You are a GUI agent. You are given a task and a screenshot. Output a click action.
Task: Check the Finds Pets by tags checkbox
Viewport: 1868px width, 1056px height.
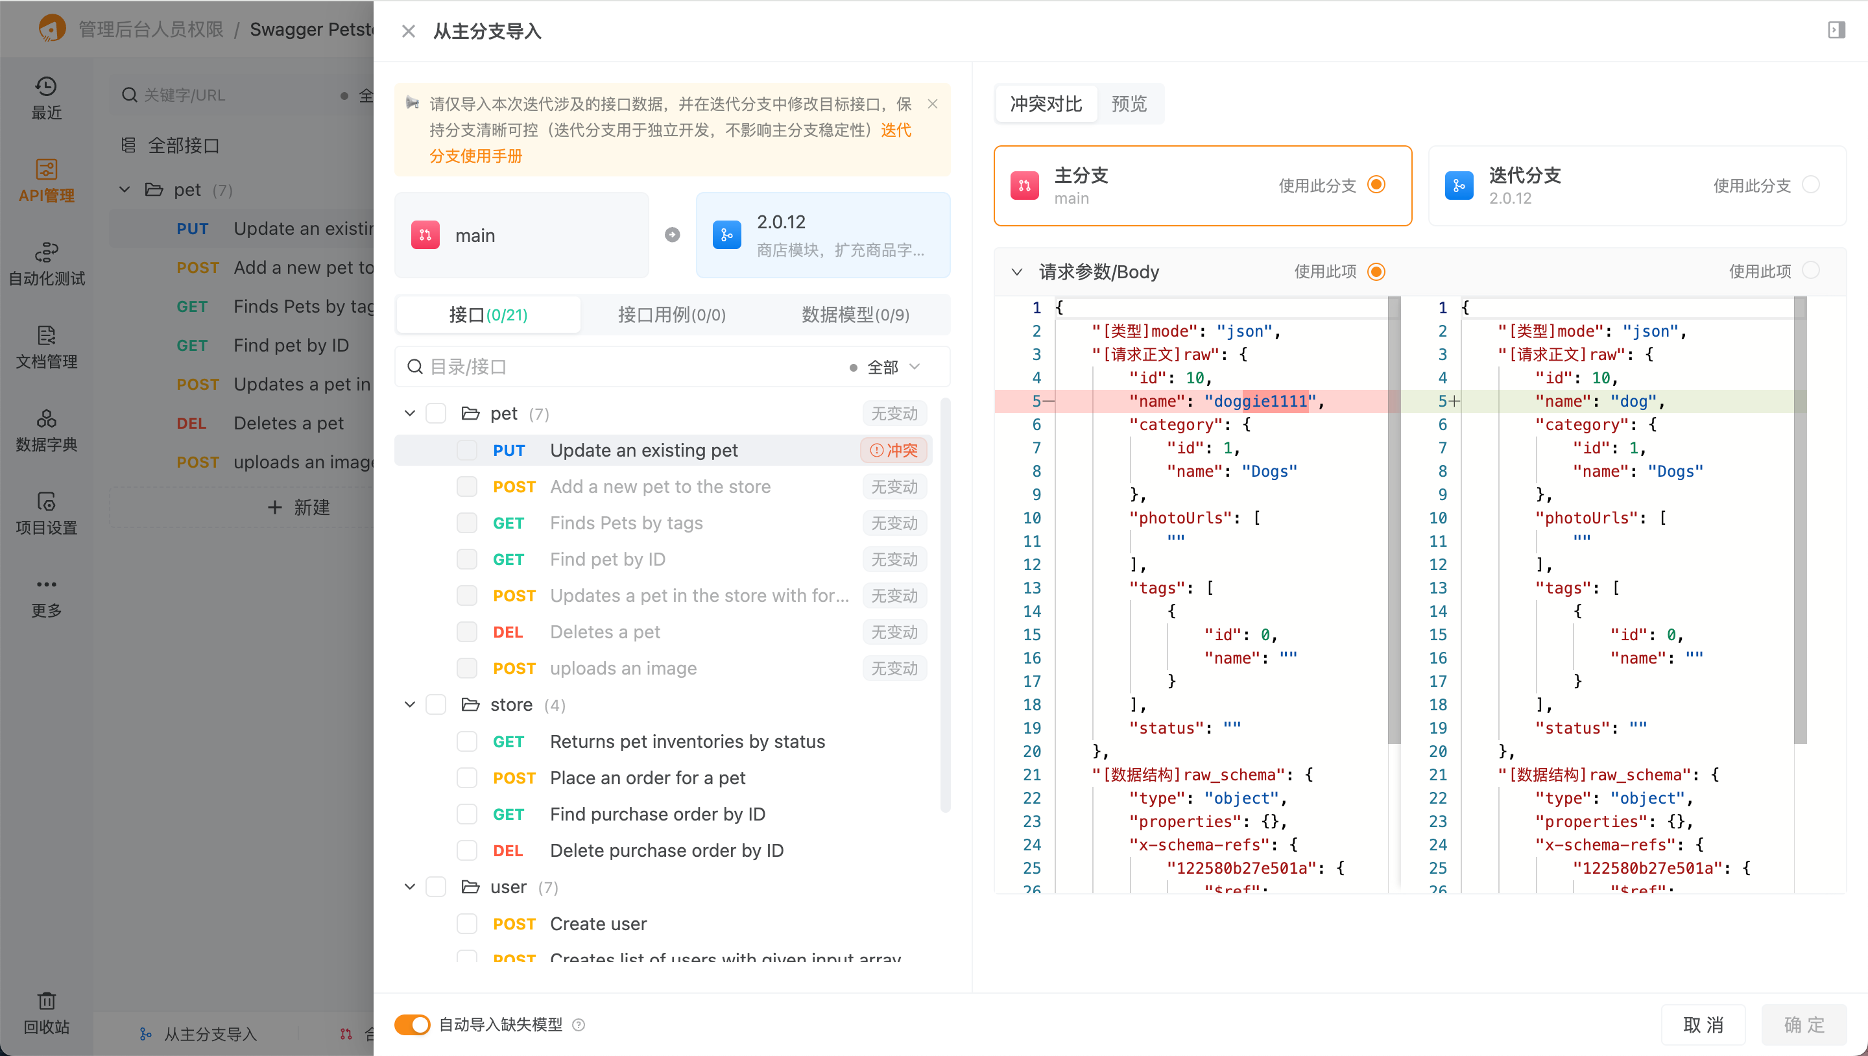[467, 523]
